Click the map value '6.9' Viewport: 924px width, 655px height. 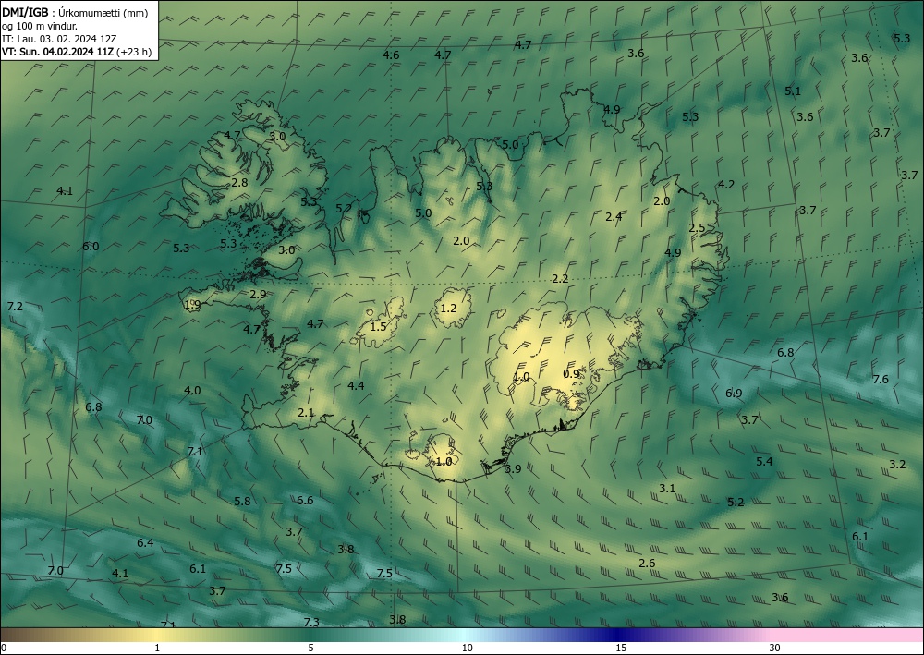(x=734, y=394)
